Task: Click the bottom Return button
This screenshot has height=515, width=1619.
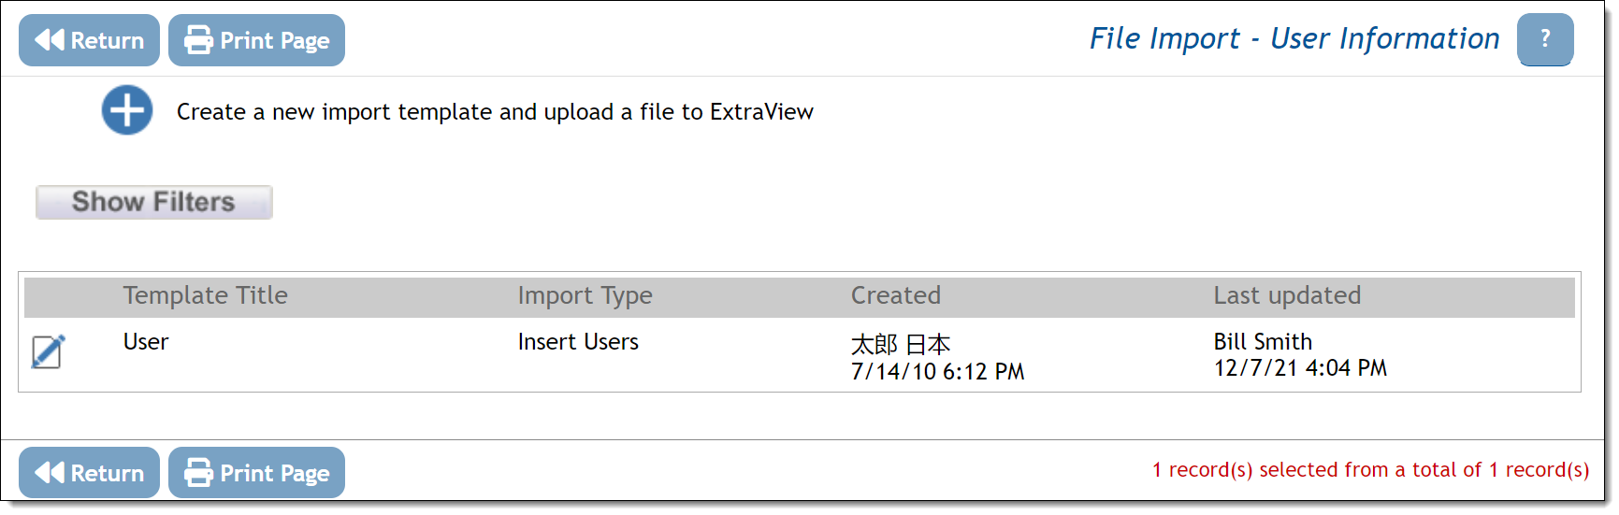Action: 89,473
